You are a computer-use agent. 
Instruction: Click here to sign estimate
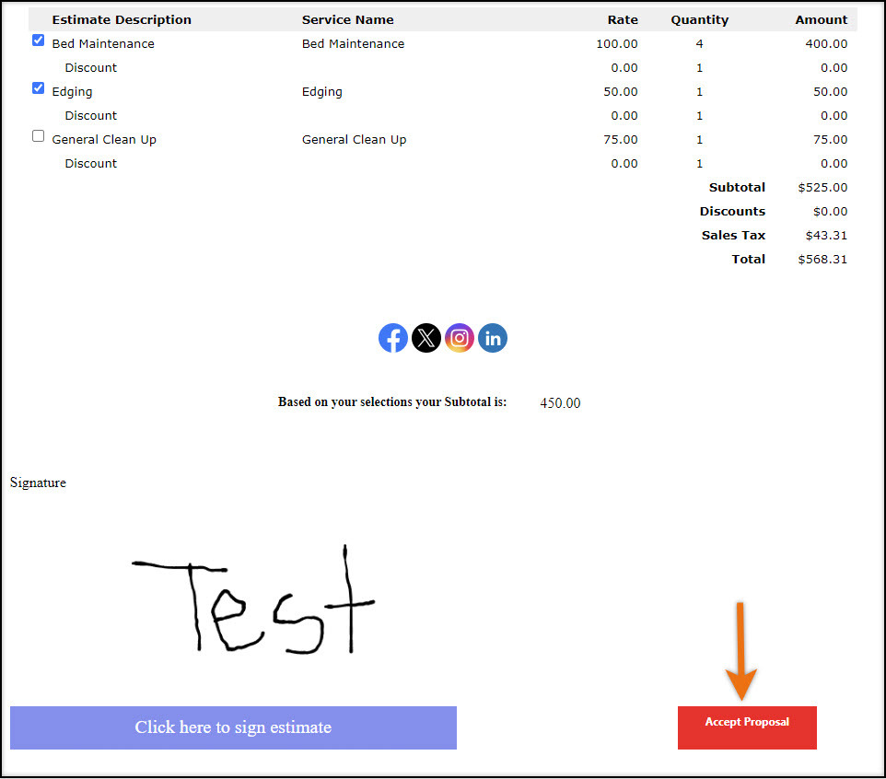(233, 727)
